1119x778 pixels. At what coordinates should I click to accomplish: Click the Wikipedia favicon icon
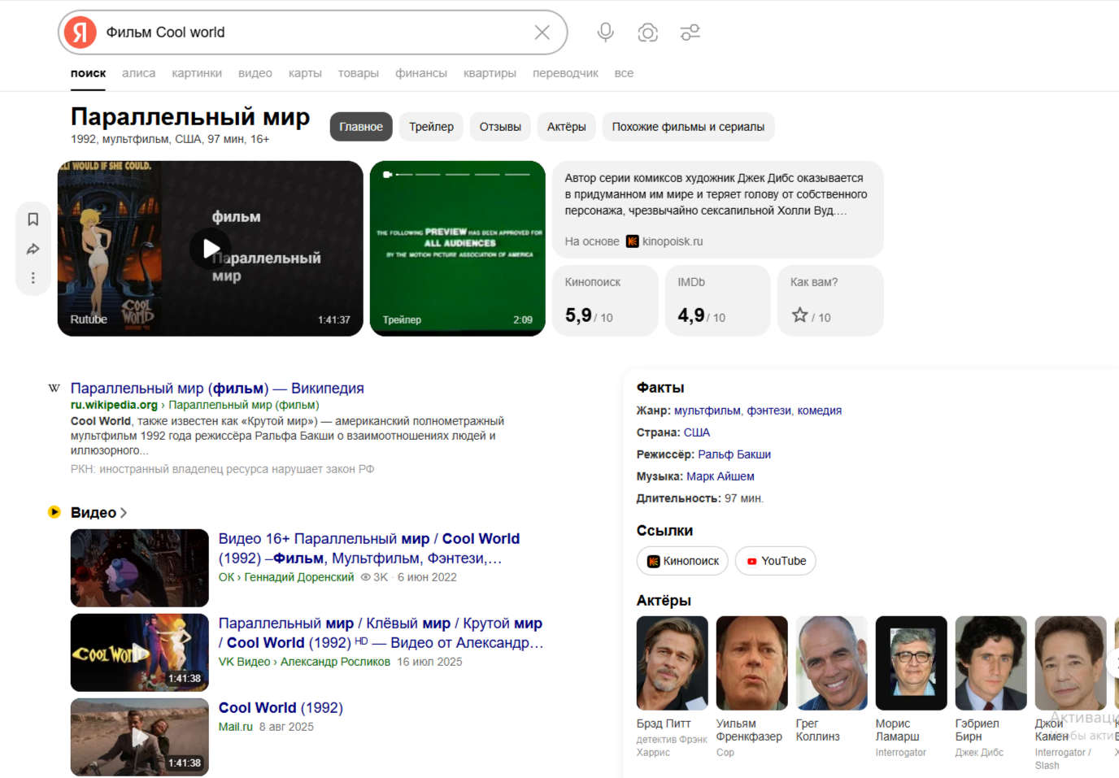click(54, 389)
